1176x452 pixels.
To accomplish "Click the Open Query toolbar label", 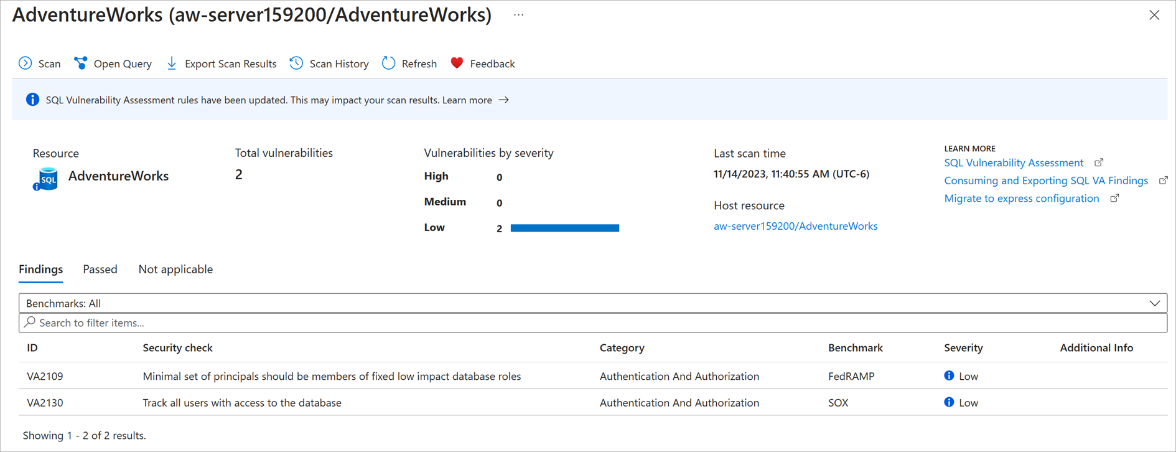I will (x=123, y=64).
